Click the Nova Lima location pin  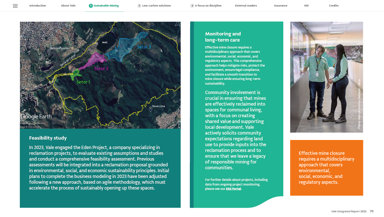coord(150,109)
